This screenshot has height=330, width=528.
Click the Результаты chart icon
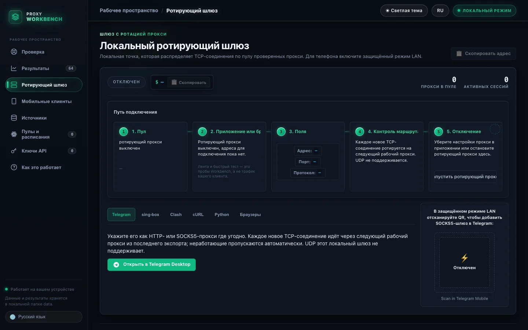pyautogui.click(x=14, y=68)
